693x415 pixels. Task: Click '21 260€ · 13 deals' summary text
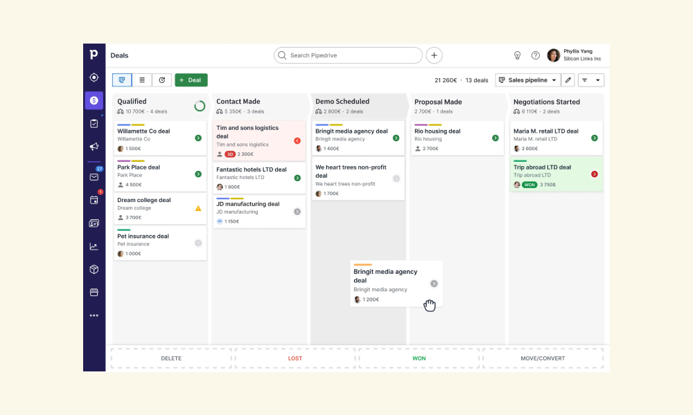tap(461, 80)
